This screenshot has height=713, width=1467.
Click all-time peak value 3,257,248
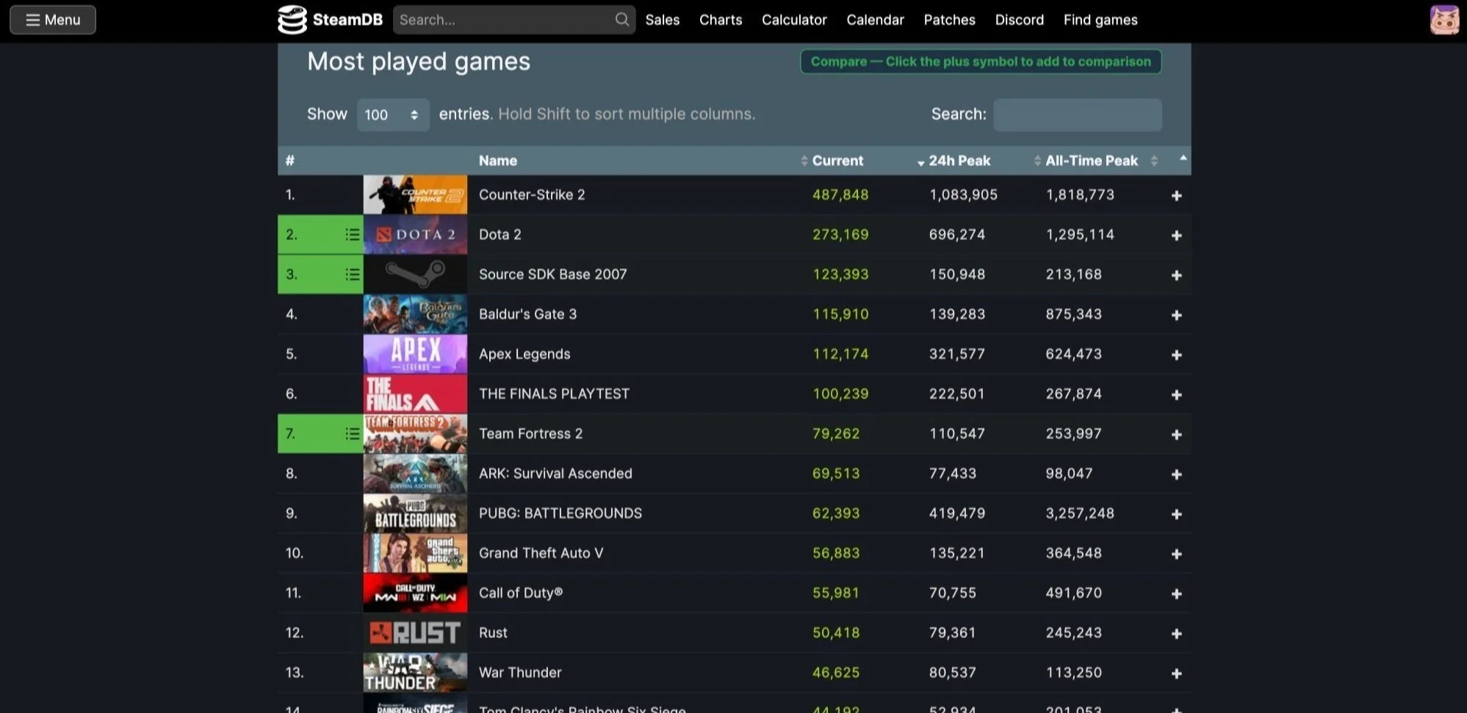coord(1079,513)
